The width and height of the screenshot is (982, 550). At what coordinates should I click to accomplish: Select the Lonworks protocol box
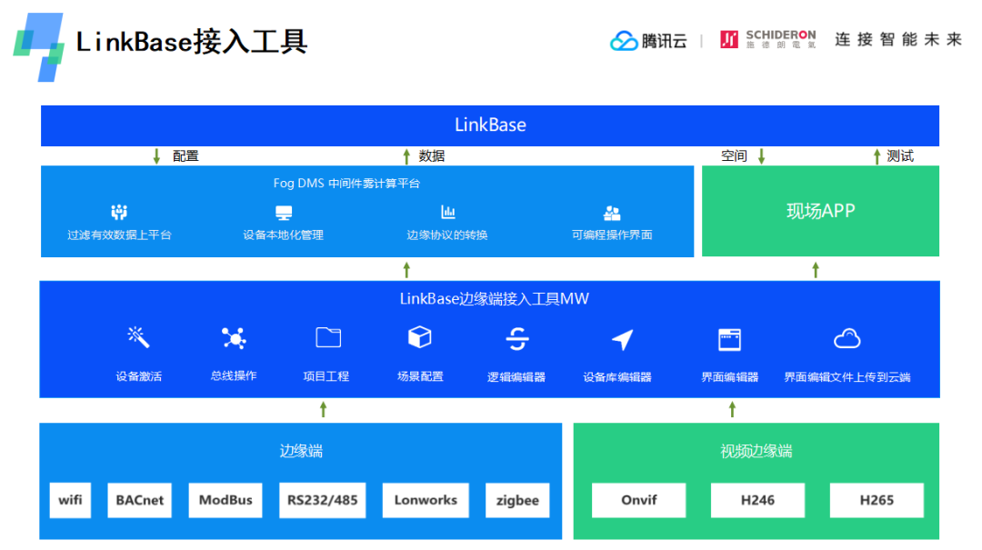(x=426, y=500)
